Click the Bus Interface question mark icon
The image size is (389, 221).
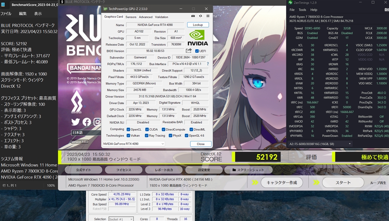point(208,64)
